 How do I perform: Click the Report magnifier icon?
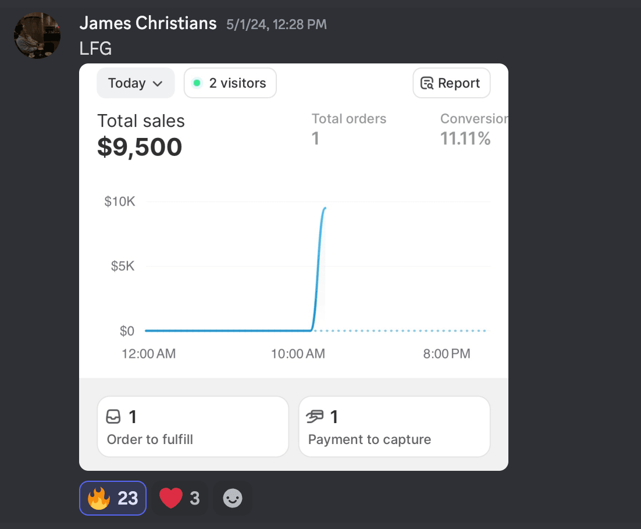click(427, 83)
